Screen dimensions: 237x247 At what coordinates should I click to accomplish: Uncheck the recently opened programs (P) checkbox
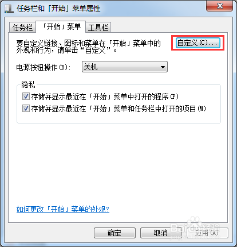[x=26, y=97]
